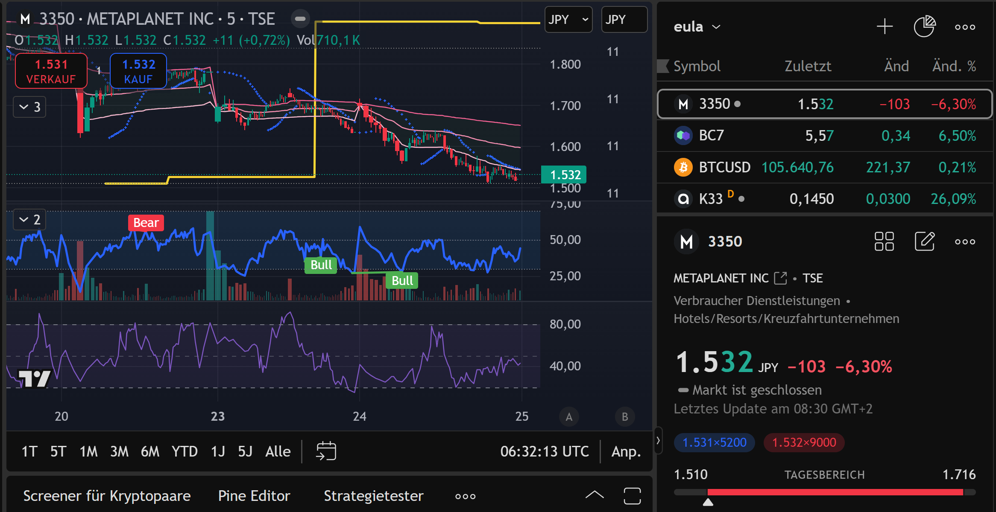Sort watchlist by Zuletzt column
996x512 pixels.
[x=808, y=66]
